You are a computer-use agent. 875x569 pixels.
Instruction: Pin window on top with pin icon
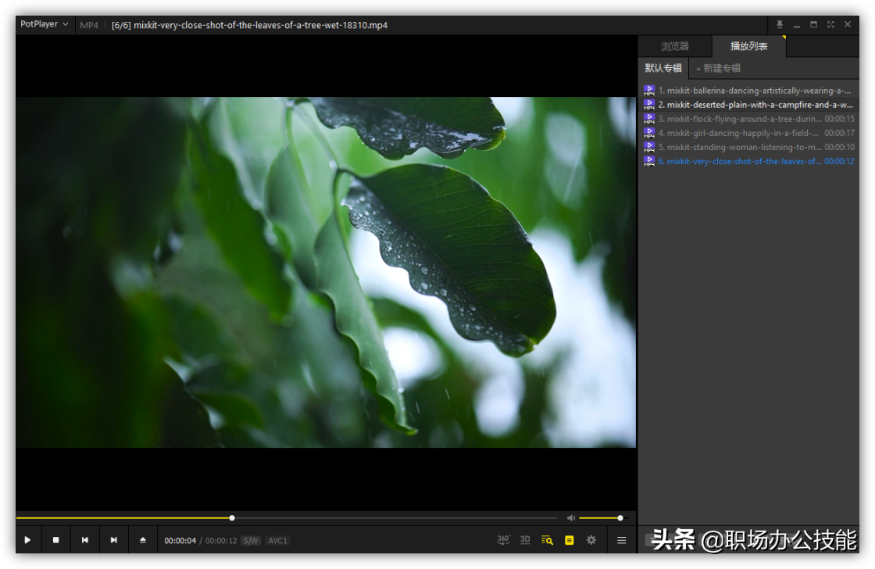coord(780,24)
